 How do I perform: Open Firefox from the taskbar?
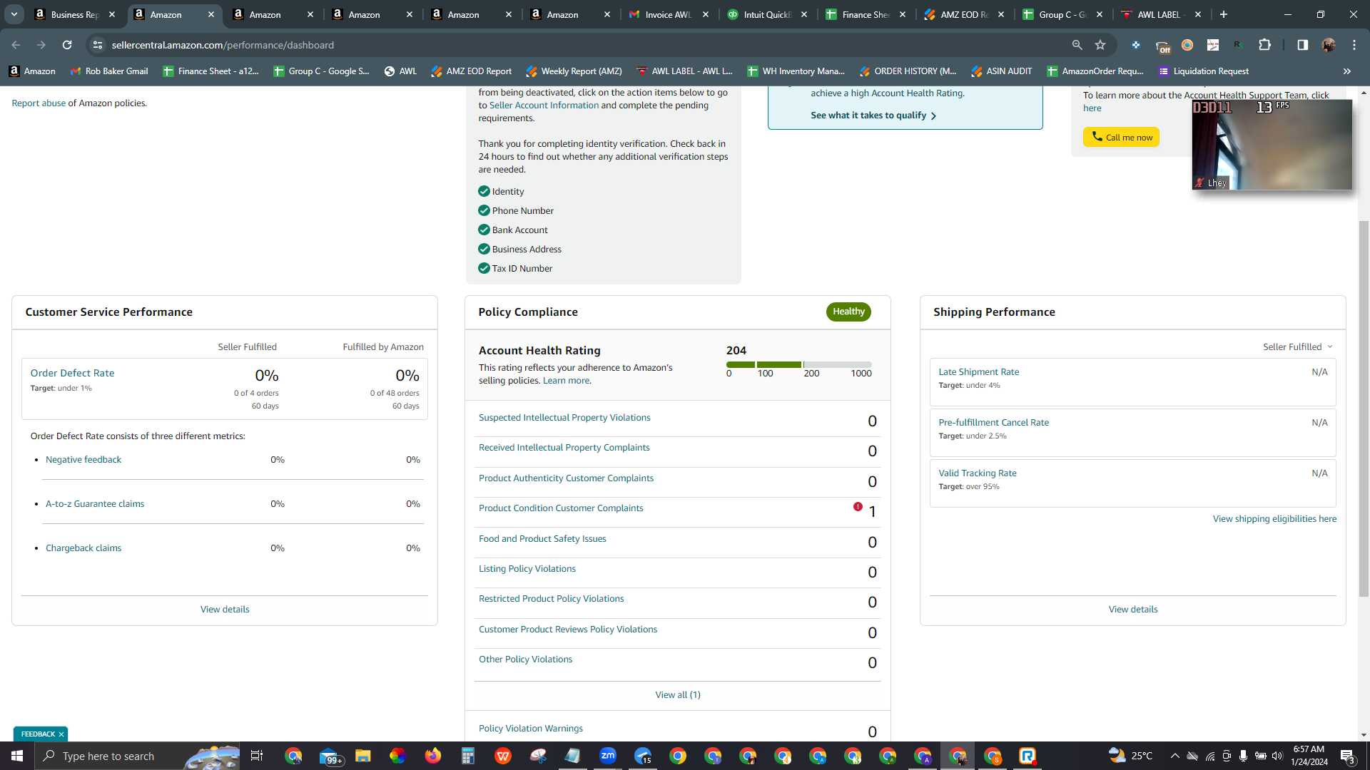[x=432, y=756]
